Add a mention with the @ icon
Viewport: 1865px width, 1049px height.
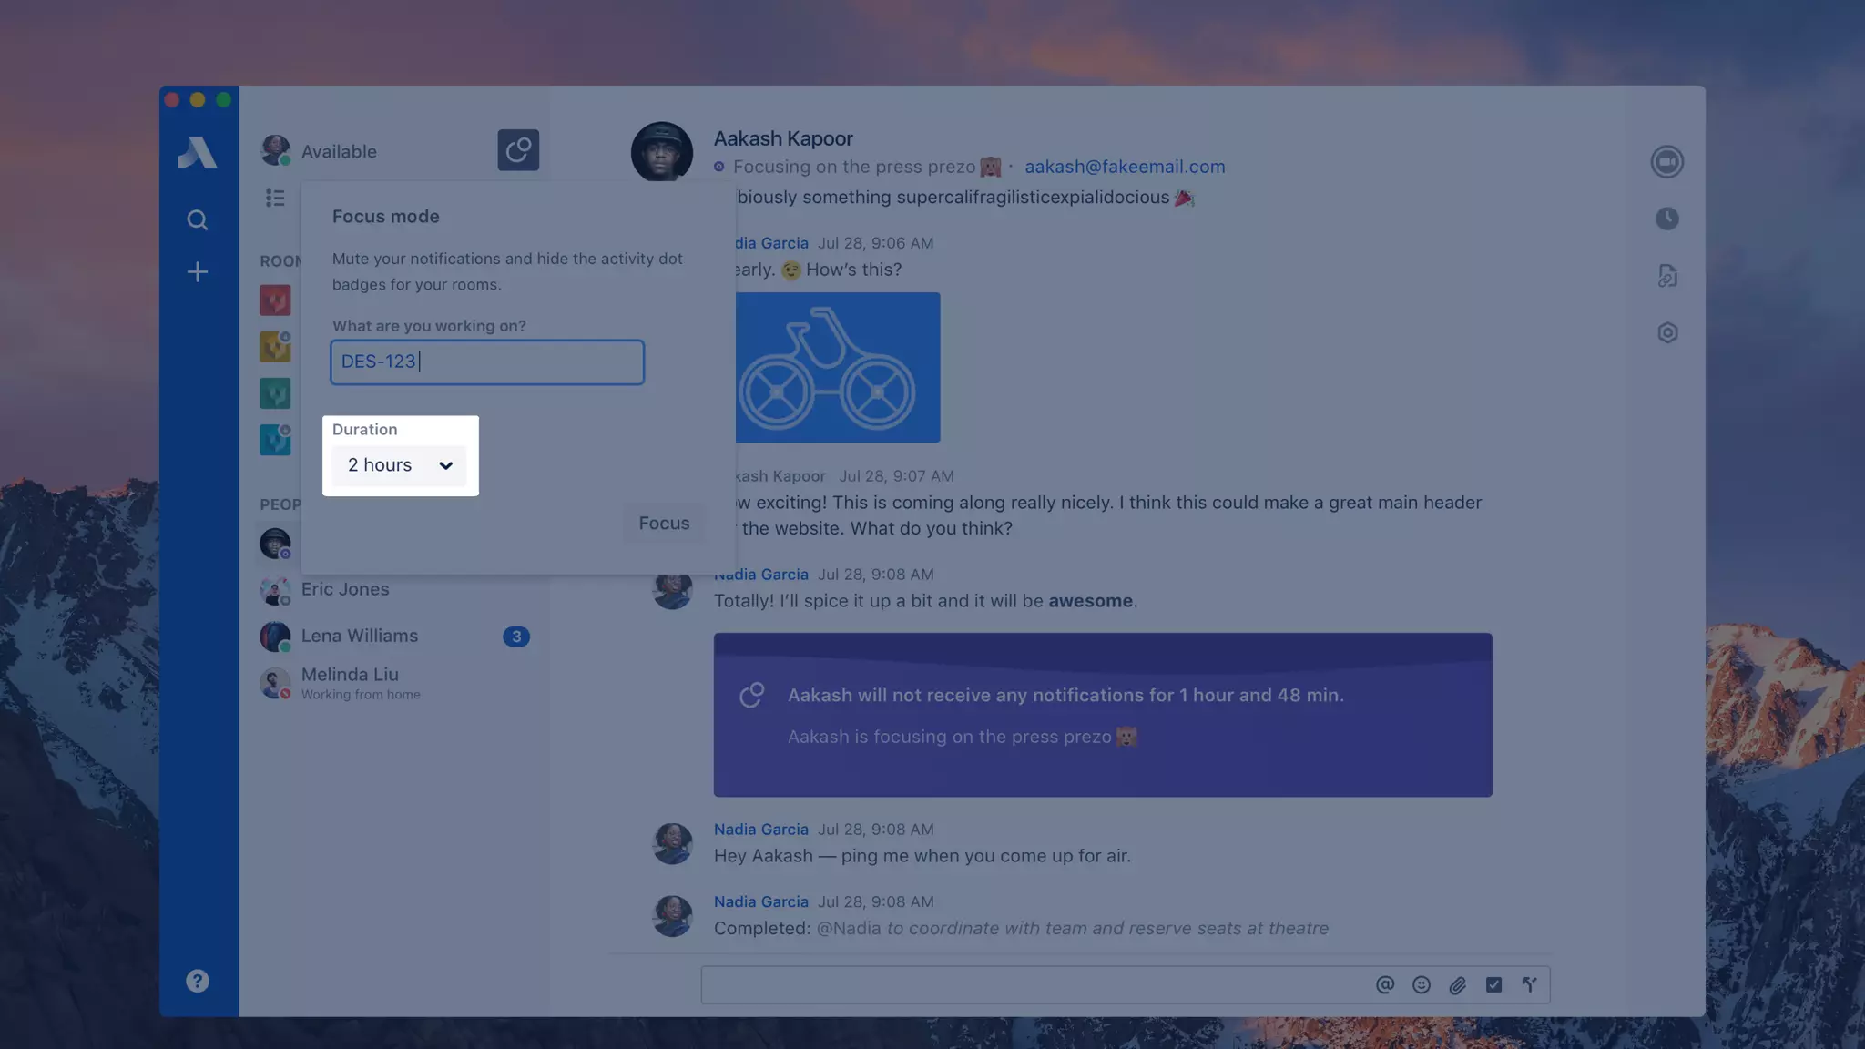[x=1384, y=984]
